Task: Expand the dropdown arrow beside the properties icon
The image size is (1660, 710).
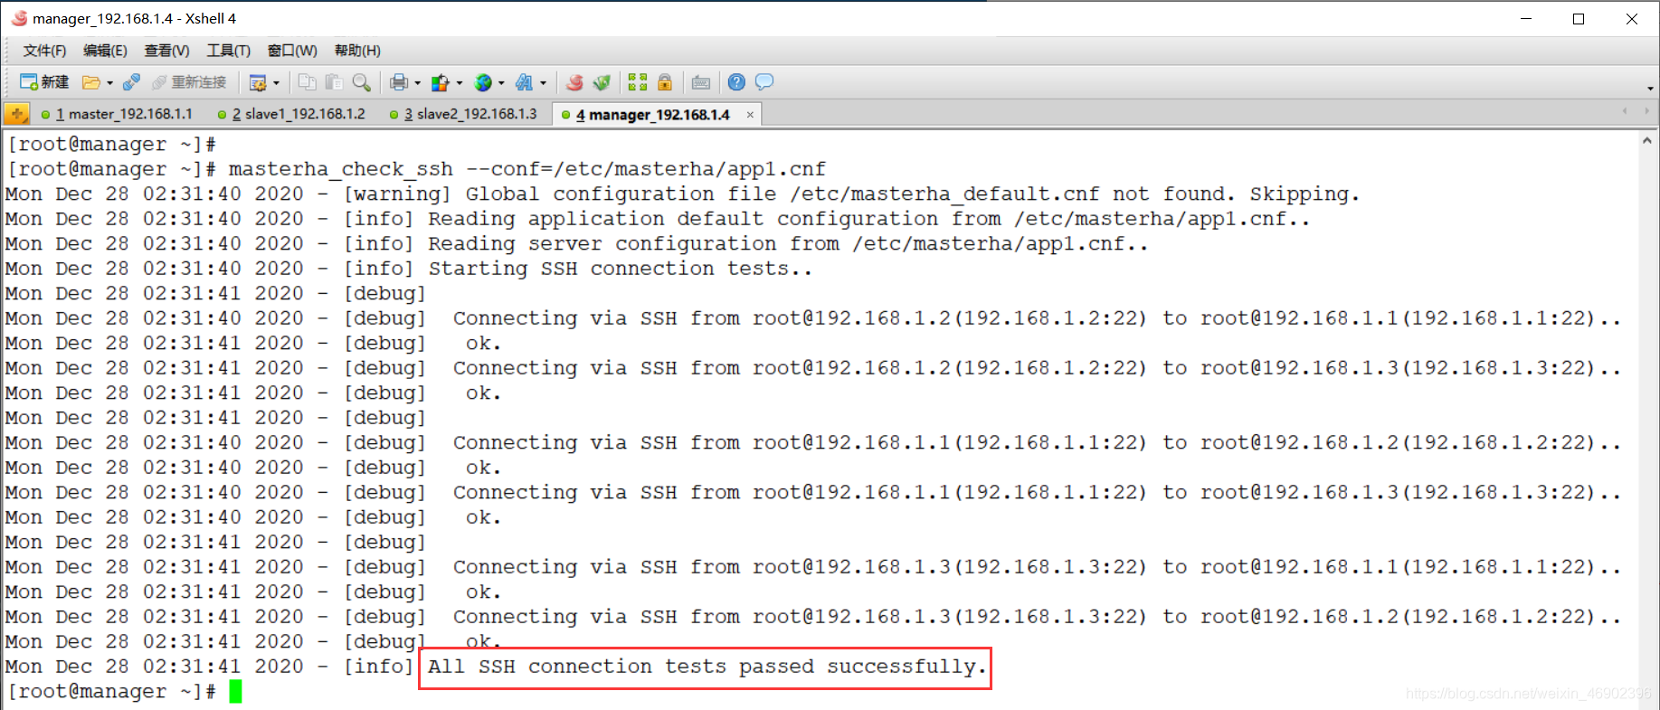Action: pyautogui.click(x=276, y=83)
